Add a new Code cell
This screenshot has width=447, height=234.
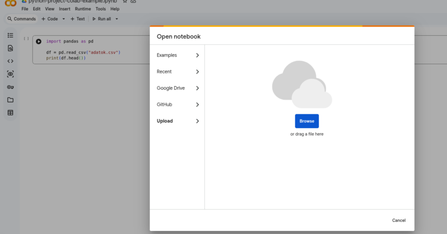tap(50, 19)
